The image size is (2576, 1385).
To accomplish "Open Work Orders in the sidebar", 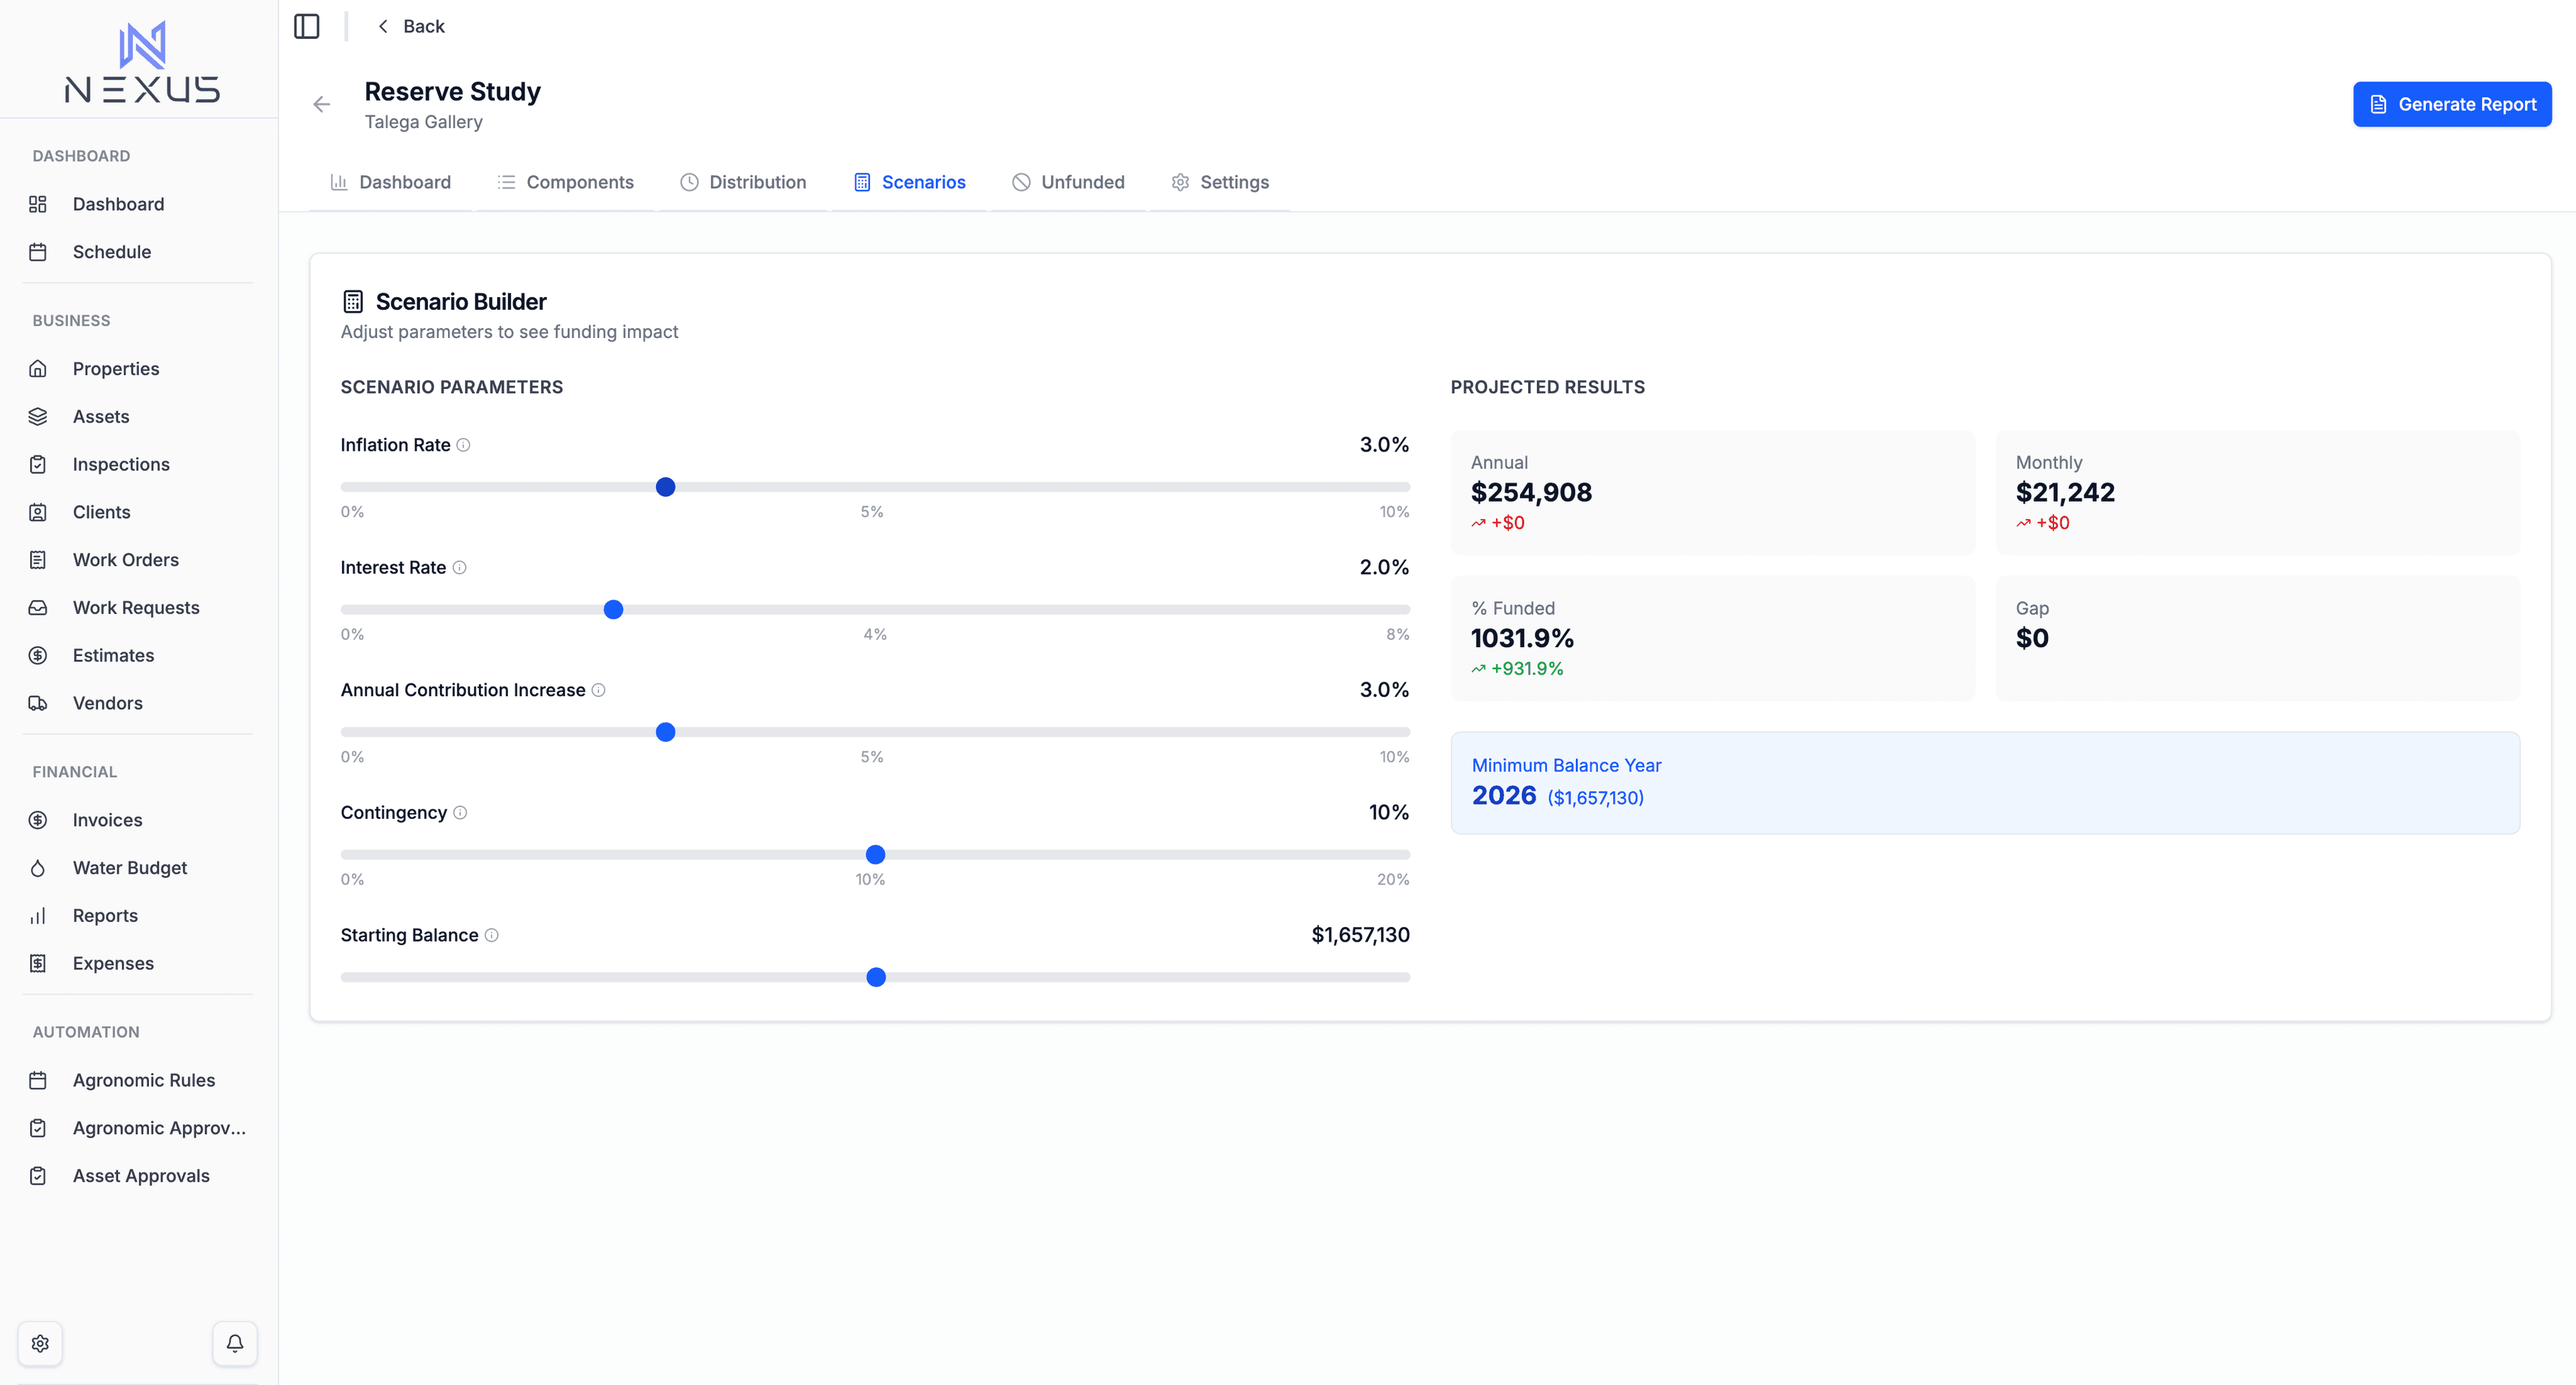I will (x=126, y=560).
